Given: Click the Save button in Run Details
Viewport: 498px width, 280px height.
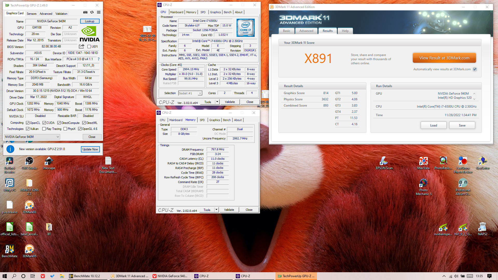Looking at the screenshot, I should point(462,125).
